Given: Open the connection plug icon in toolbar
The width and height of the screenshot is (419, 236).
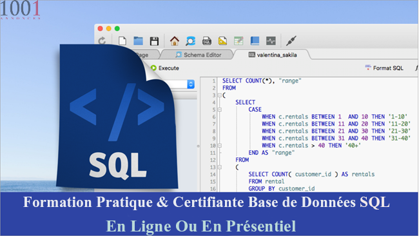Looking at the screenshot, I should tap(291, 41).
